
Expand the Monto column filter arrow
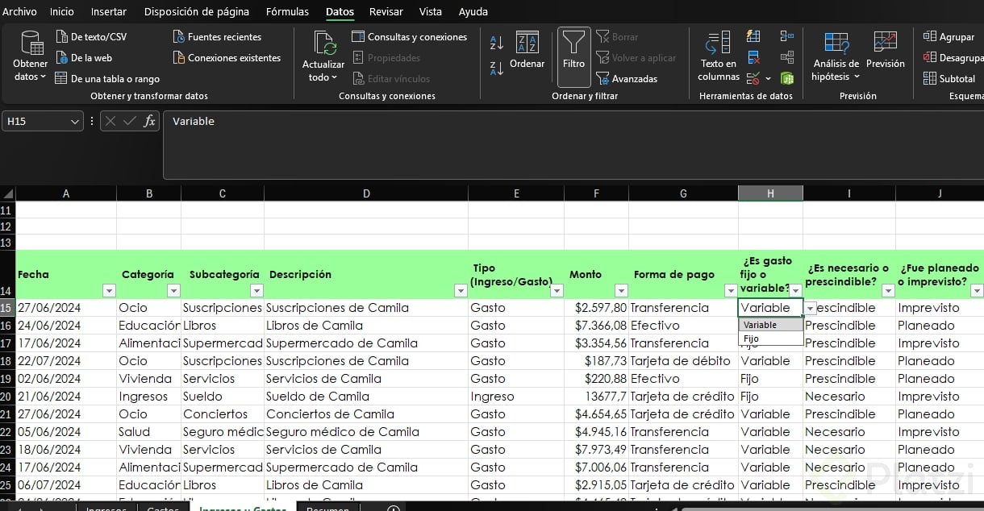pyautogui.click(x=620, y=291)
